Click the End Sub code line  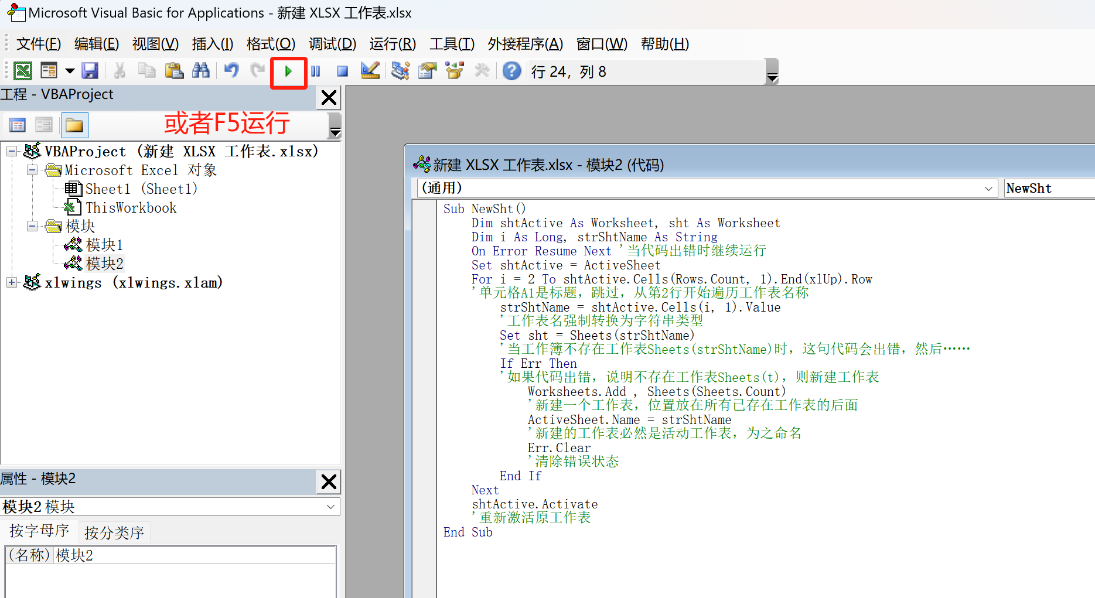pos(468,532)
